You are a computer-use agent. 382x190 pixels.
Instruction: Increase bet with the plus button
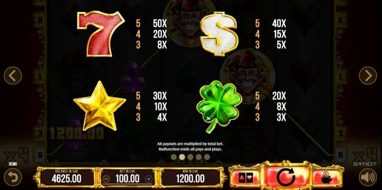149,179
